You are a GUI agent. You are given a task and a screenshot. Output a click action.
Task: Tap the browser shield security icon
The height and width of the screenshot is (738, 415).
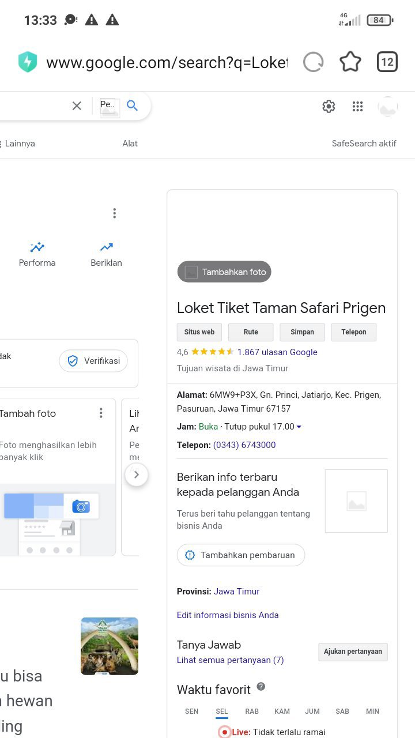click(28, 62)
